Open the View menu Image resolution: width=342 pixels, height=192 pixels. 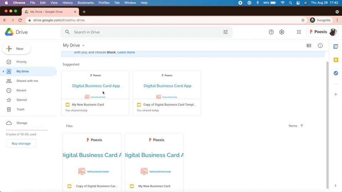(54, 3)
